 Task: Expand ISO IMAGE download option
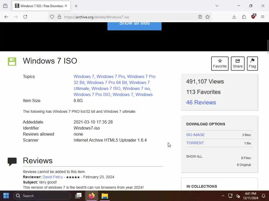(x=195, y=135)
